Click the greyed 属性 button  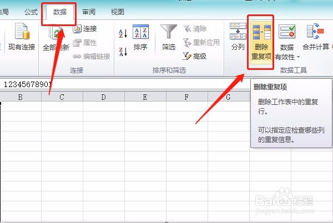85,43
